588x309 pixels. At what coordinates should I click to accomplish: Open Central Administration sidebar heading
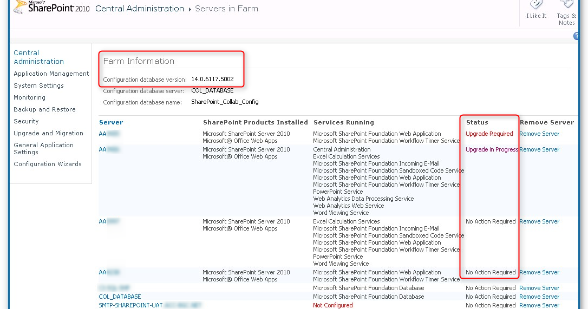[x=38, y=57]
